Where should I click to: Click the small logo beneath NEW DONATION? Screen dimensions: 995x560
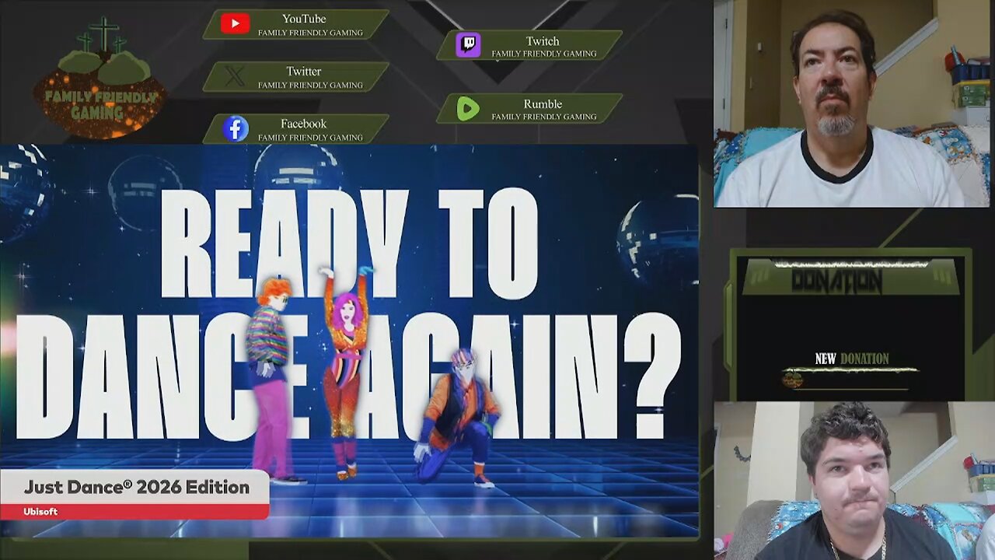click(x=792, y=380)
